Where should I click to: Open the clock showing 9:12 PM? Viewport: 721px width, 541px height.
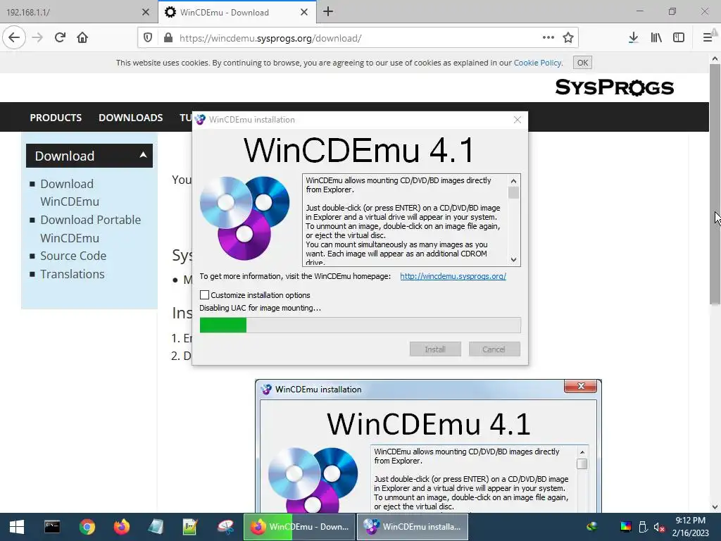click(690, 527)
